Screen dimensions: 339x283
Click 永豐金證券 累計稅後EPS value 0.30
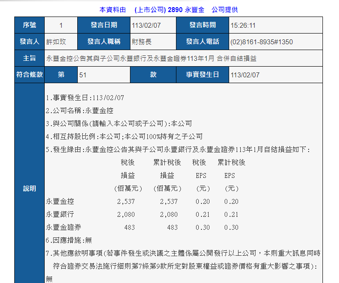[231, 228]
